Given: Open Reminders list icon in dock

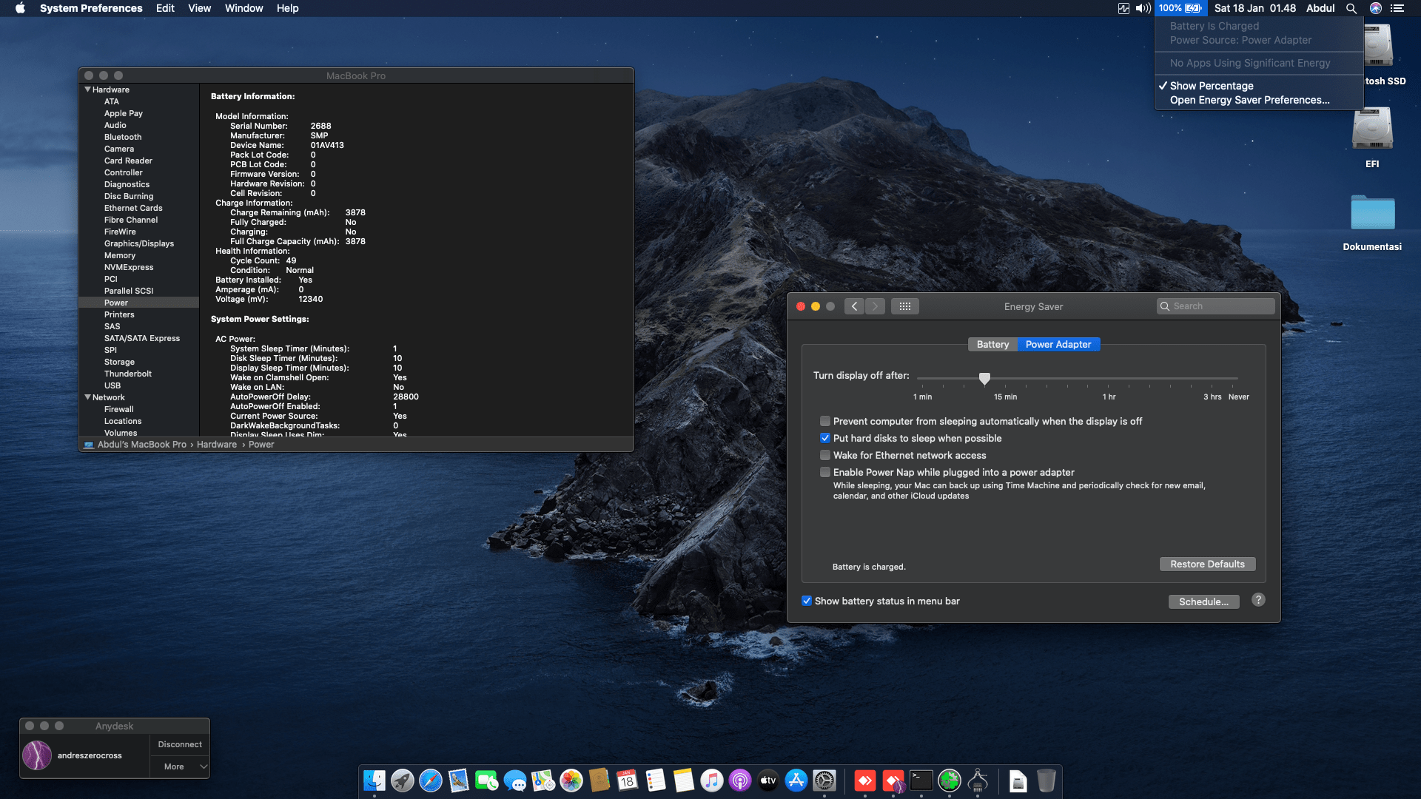Looking at the screenshot, I should tap(656, 781).
